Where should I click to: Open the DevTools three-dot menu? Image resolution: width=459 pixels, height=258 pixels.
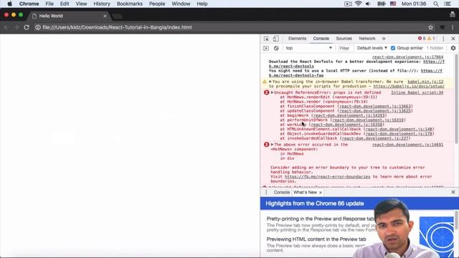pos(443,39)
